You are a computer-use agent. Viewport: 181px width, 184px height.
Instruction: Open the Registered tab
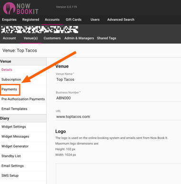[30, 20]
